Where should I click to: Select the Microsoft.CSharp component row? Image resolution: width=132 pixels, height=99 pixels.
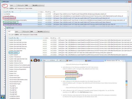(x=65, y=16)
